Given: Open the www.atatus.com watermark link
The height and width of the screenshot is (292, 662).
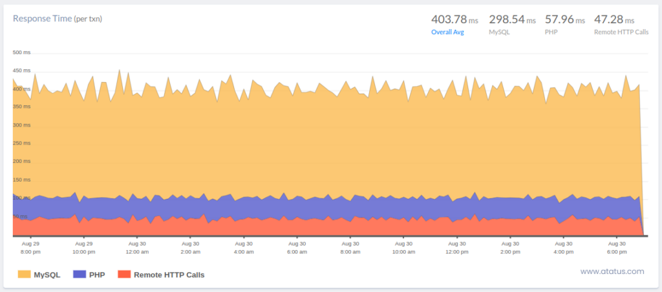Looking at the screenshot, I should click(612, 271).
